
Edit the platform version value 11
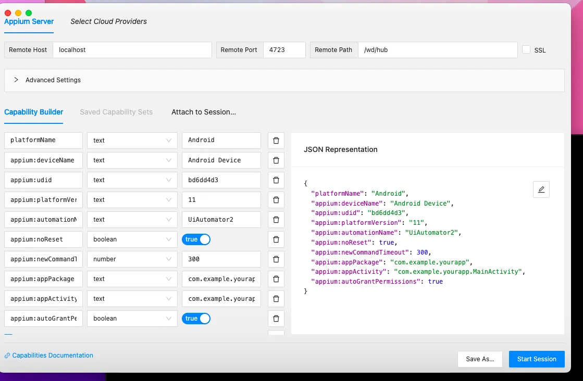pyautogui.click(x=221, y=200)
